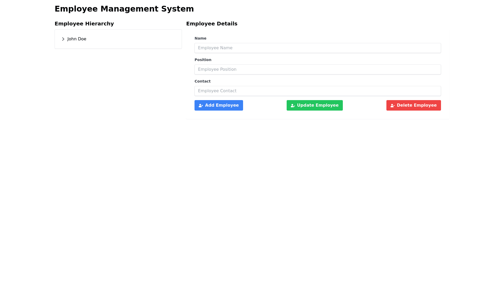This screenshot has height=283, width=504.
Task: Click the user-plus icon on Add Employee button
Action: [201, 105]
